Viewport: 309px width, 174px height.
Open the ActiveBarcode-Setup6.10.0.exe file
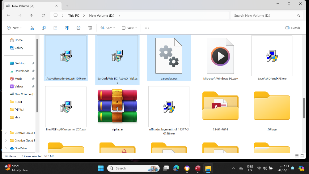(66, 58)
